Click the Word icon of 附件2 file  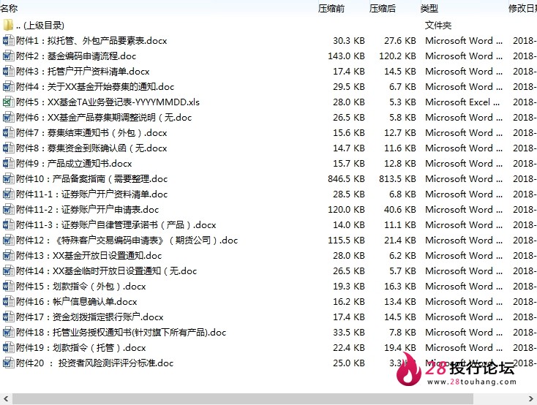[x=8, y=56]
